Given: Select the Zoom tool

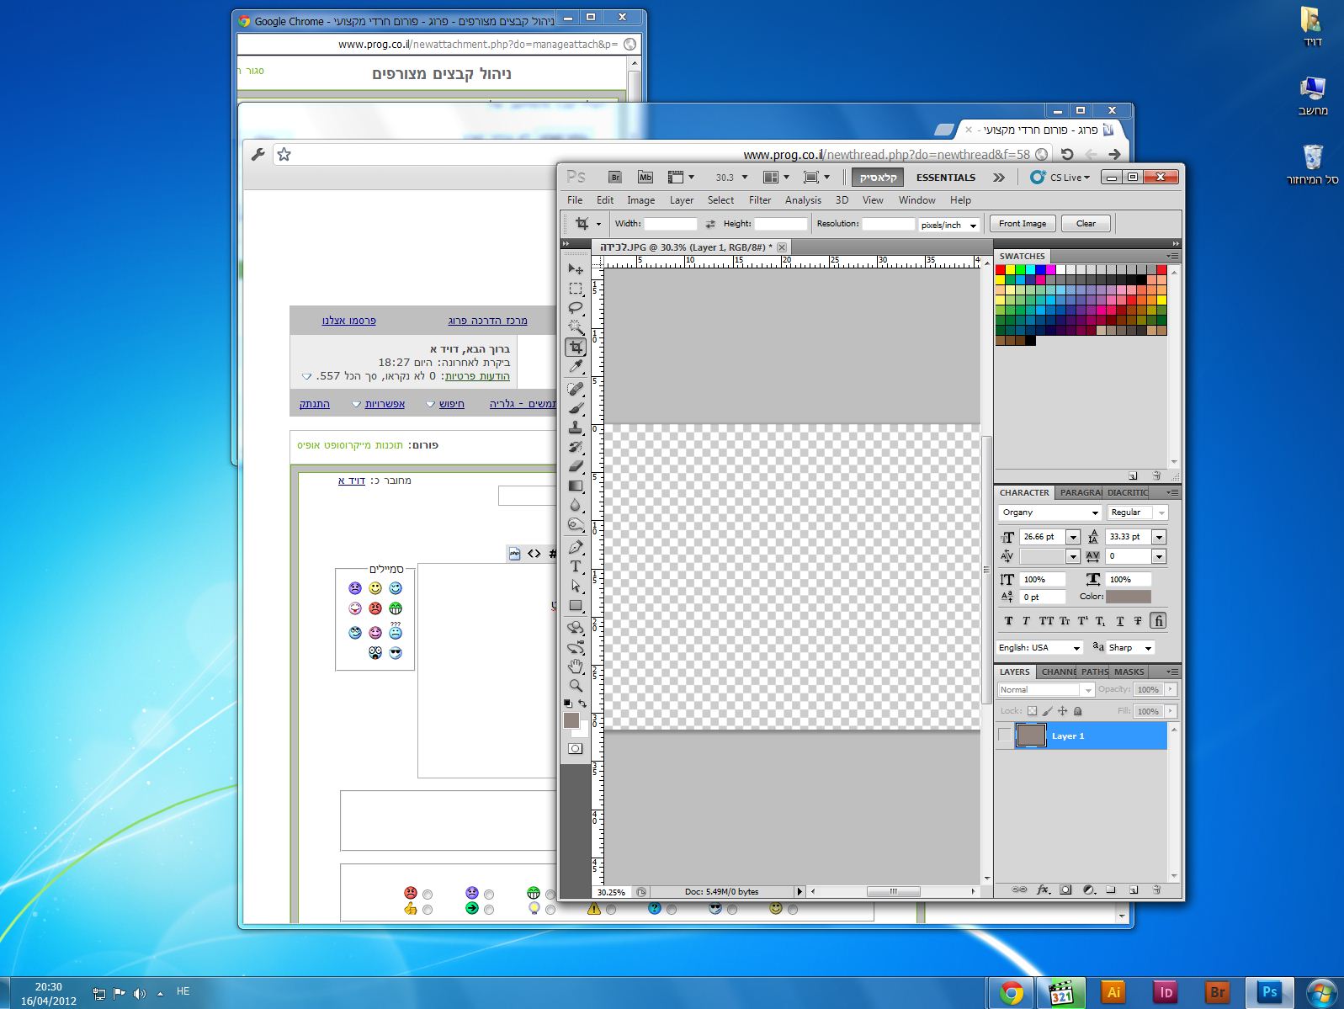Looking at the screenshot, I should 576,686.
